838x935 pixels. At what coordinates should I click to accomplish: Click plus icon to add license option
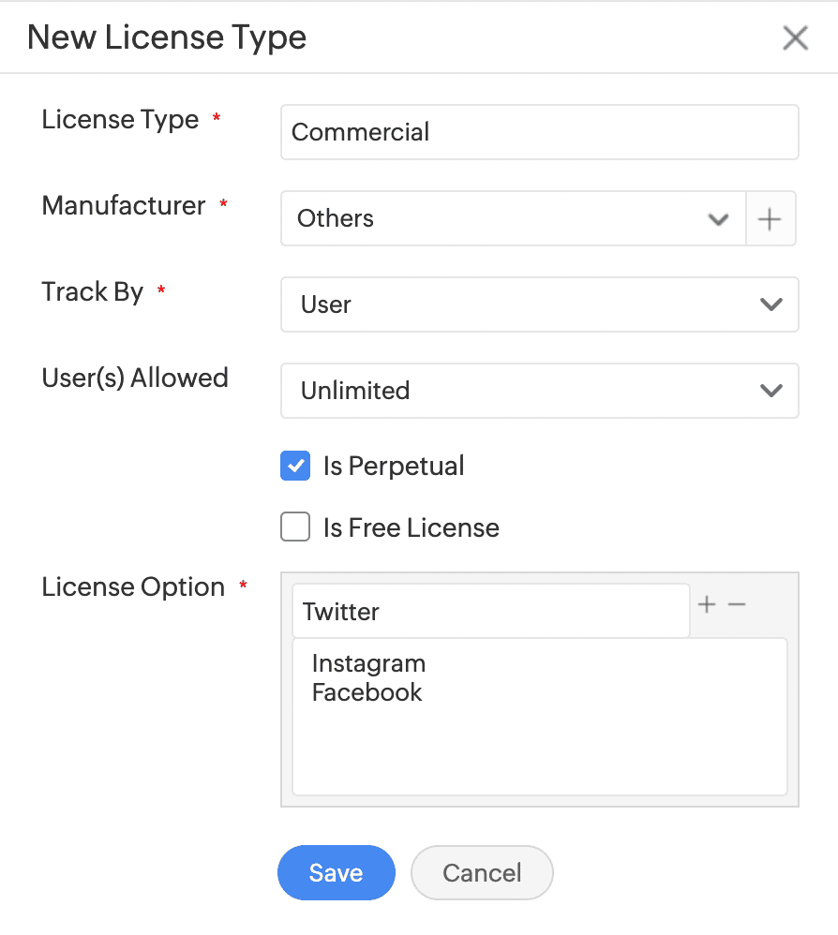[x=707, y=605]
